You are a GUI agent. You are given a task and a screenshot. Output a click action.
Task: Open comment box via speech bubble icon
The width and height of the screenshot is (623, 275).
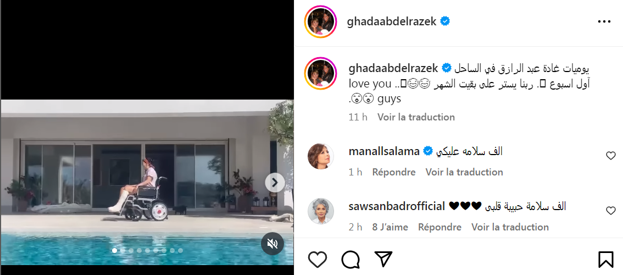click(351, 260)
